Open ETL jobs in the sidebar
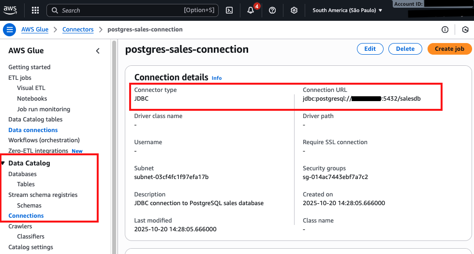The image size is (474, 254). coord(20,78)
